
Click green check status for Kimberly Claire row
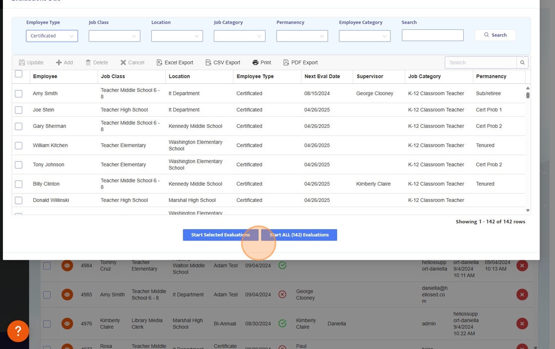coord(282,324)
